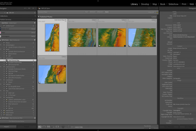Viewport: 196px width, 131px height.
Task: Click the top panel toggle arrow
Action: (98, 1)
